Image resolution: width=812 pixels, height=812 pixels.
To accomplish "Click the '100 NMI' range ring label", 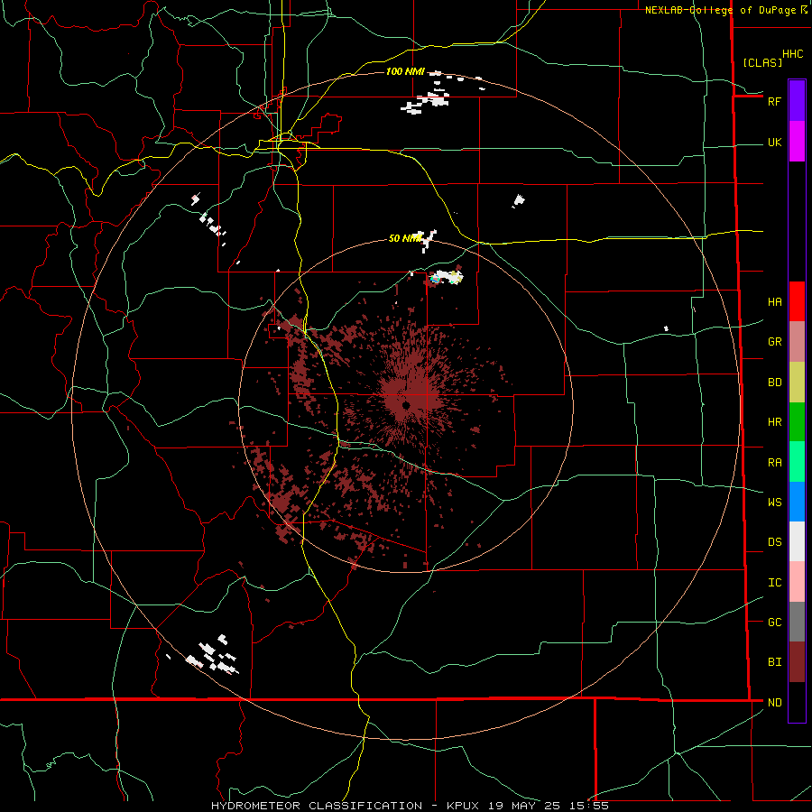I will click(x=405, y=71).
